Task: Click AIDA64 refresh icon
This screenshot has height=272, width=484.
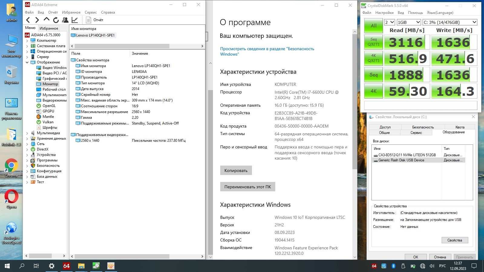Action: pos(56,20)
